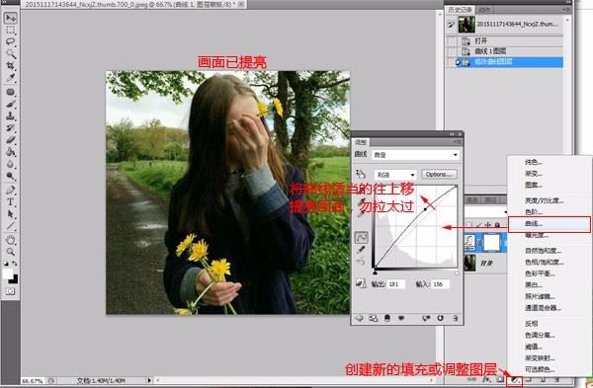The image size is (593, 388).
Task: Toggle history brush source for snapshot
Action: (451, 25)
